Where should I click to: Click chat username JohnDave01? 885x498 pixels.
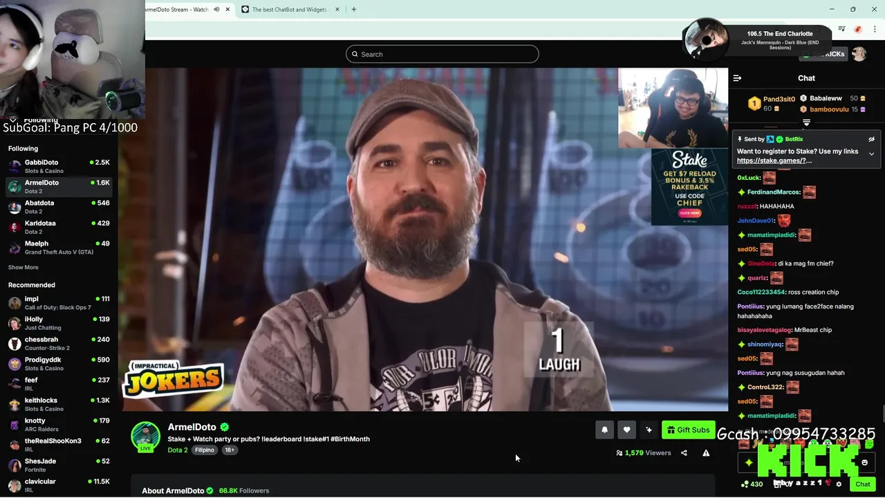tap(755, 221)
